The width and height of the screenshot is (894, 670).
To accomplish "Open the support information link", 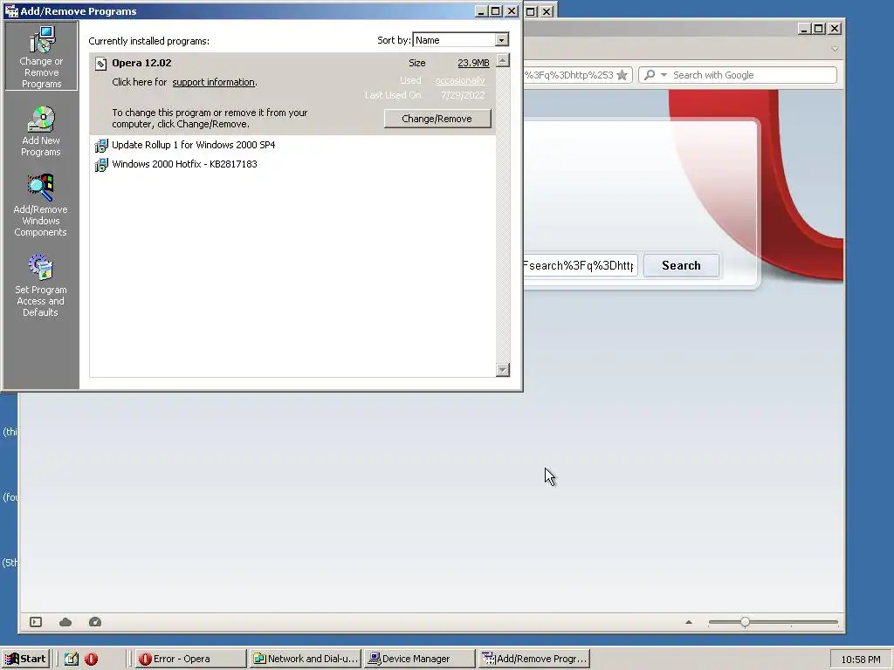I will coord(213,82).
